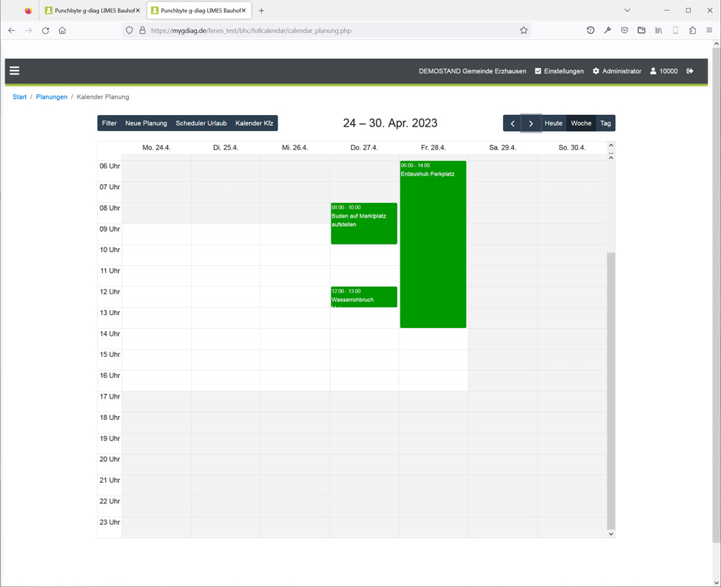Bookmark this page with star icon
Screen dimensions: 721x587
coord(524,31)
